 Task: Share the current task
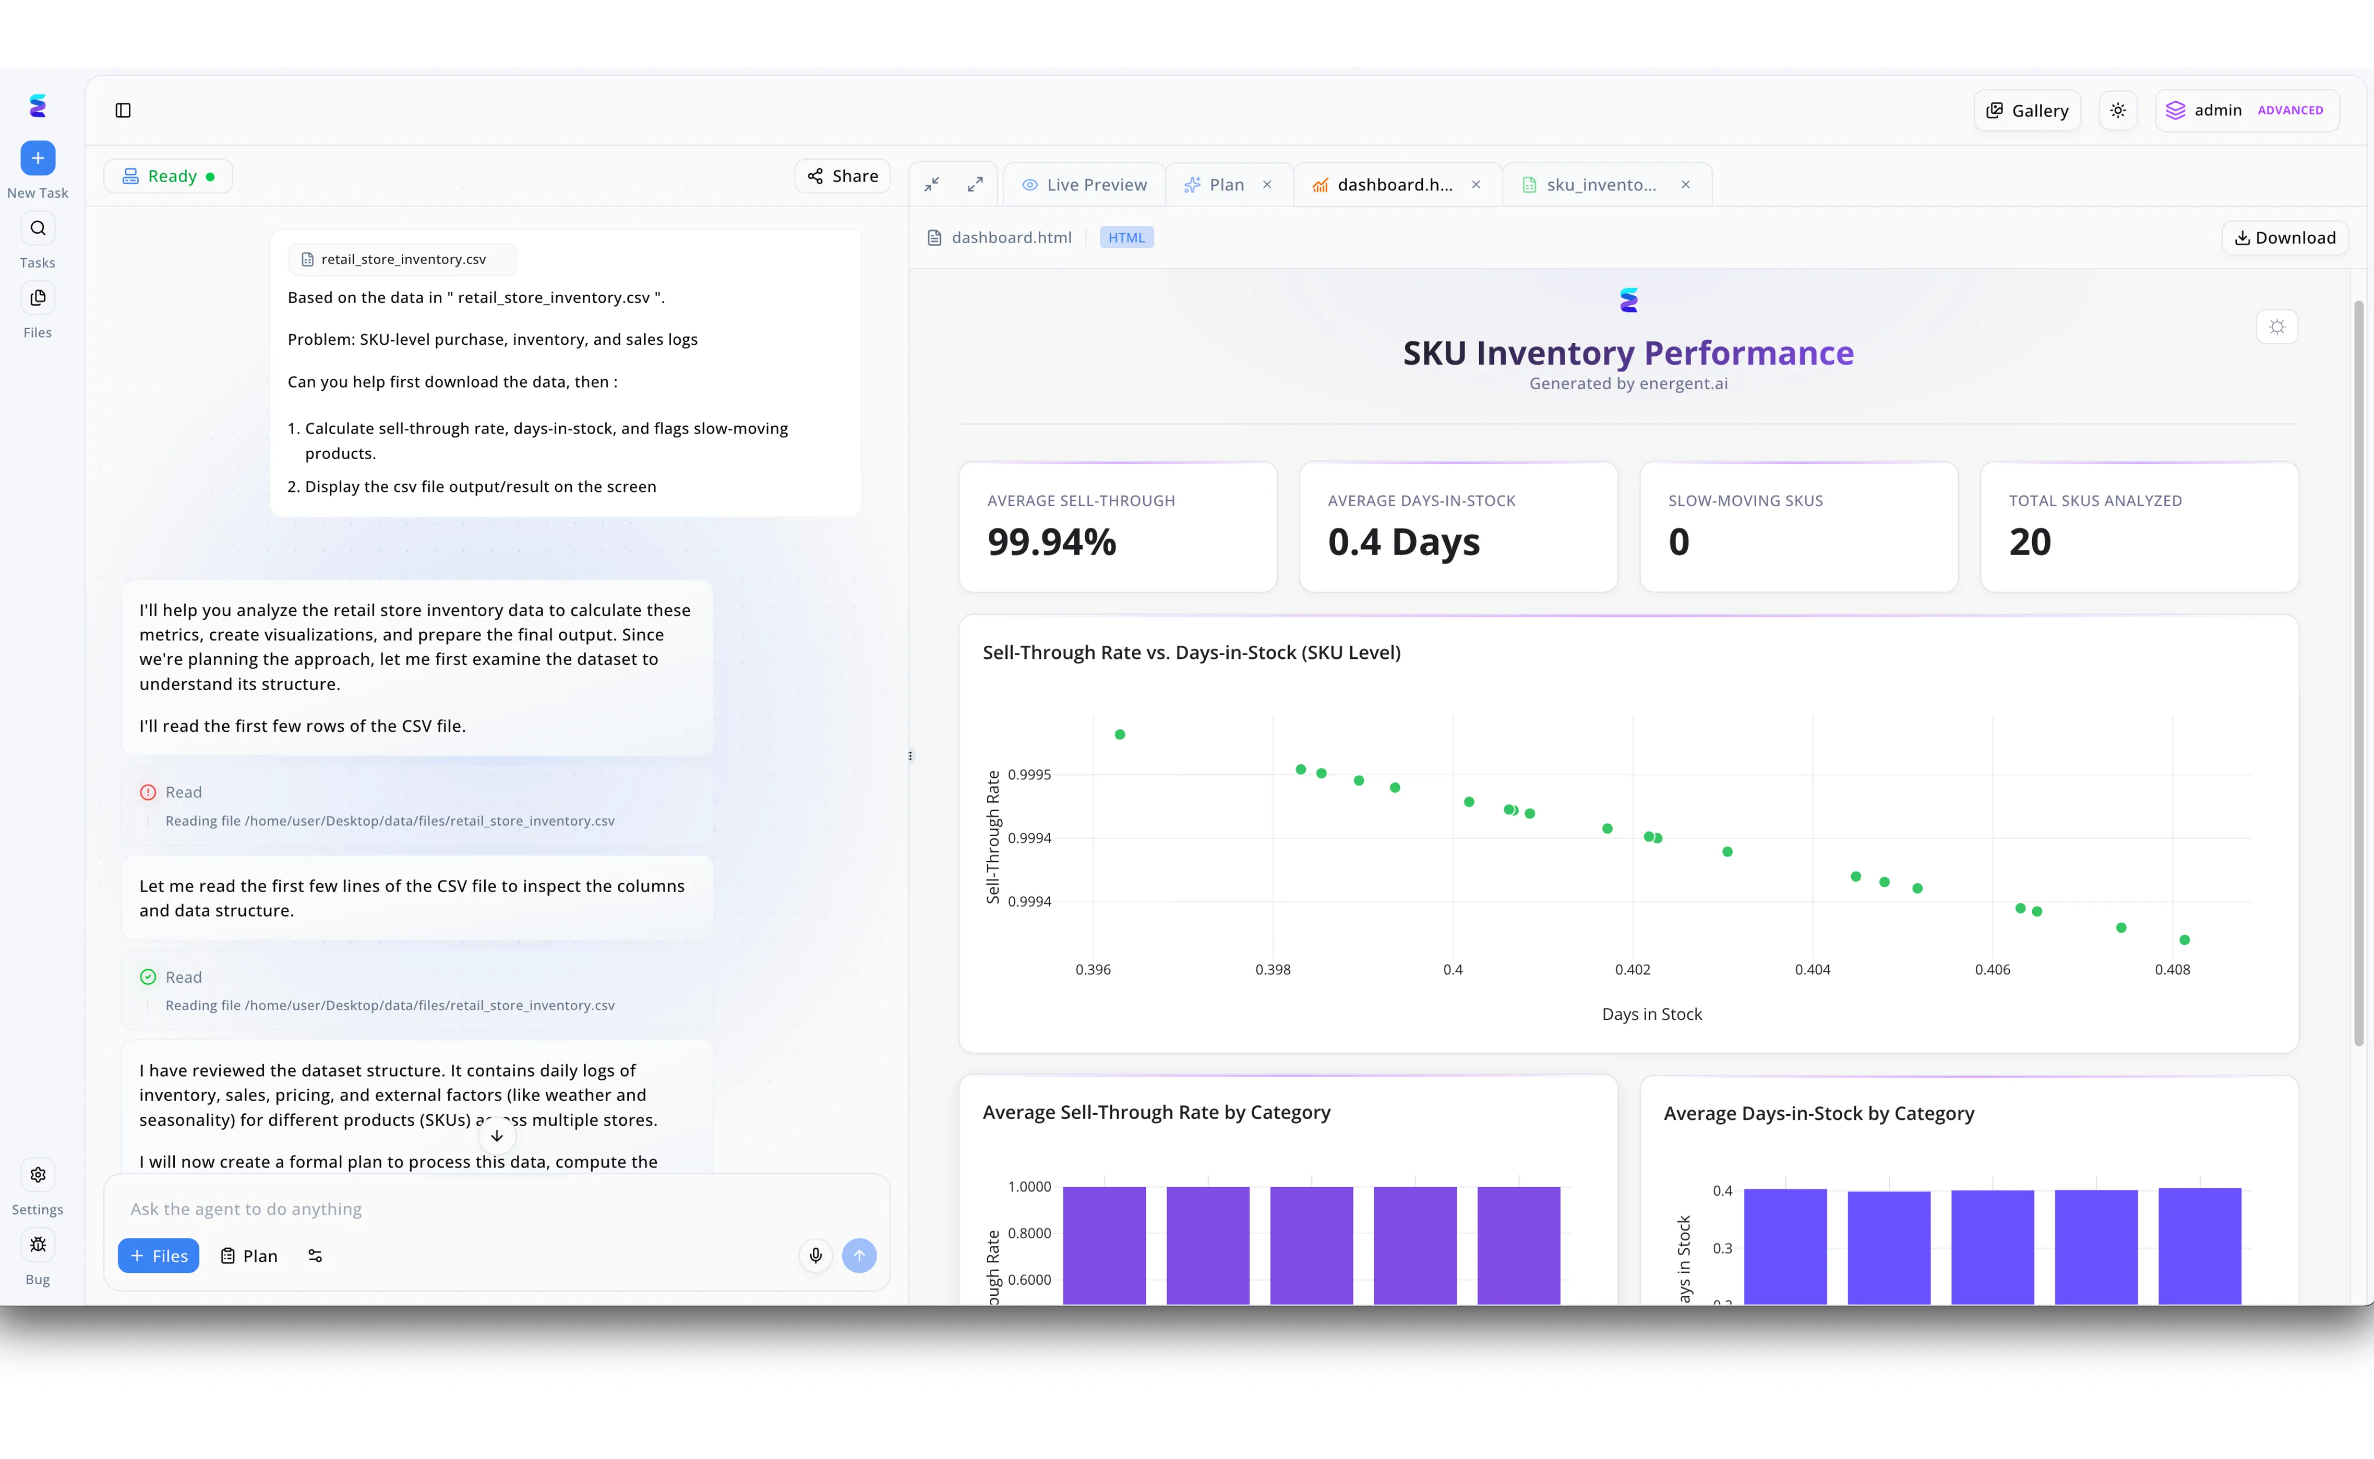(x=841, y=175)
